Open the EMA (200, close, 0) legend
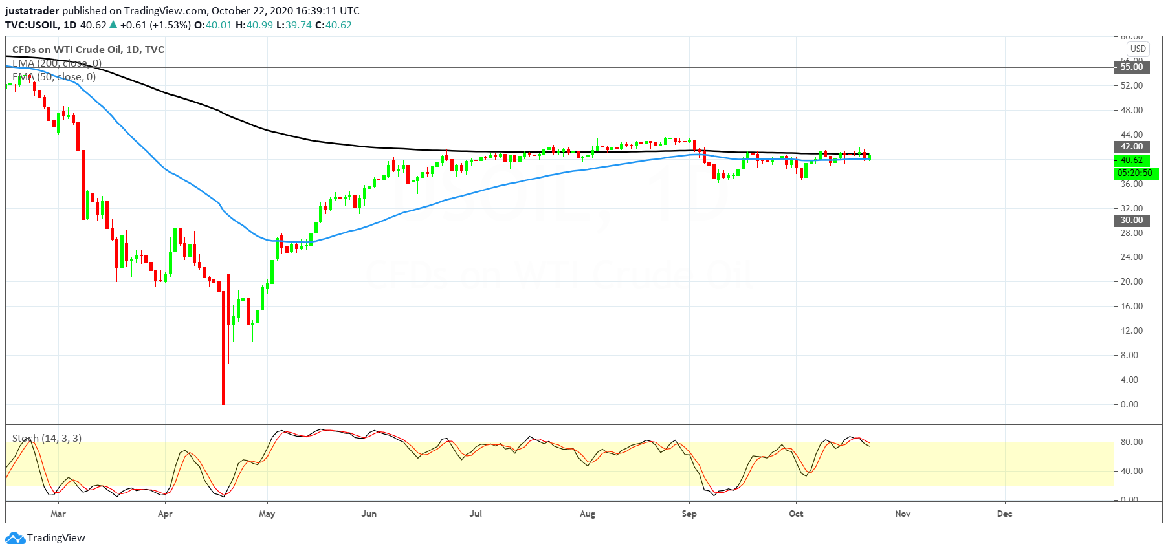 click(x=57, y=63)
